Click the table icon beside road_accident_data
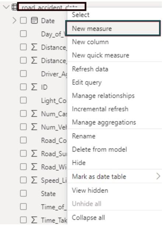Viewport: 163px width, 235px height. (14, 7)
